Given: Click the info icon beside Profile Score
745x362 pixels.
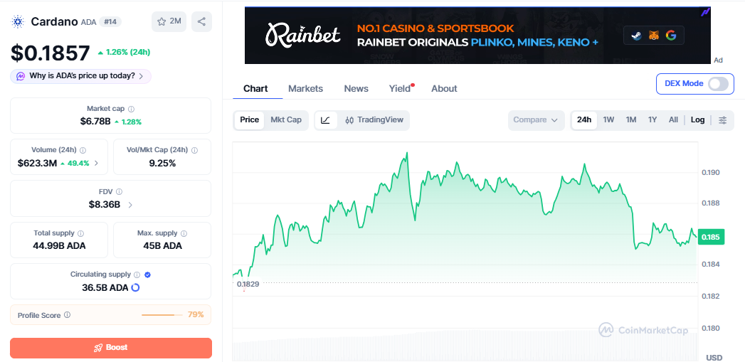Looking at the screenshot, I should pos(67,315).
